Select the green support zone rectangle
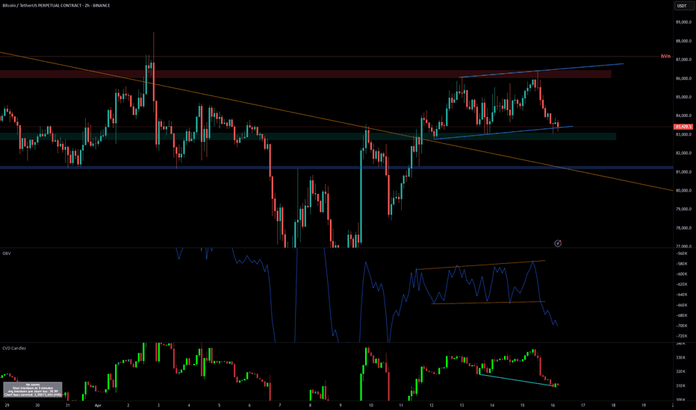696x410 pixels. click(308, 136)
